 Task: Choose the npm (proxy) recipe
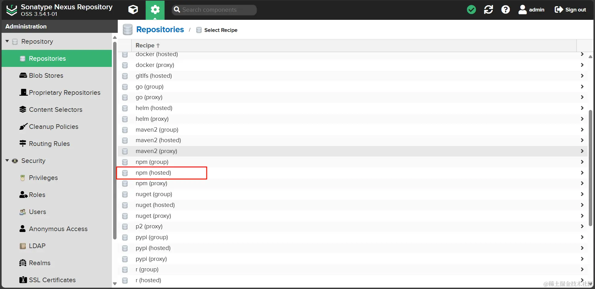click(353, 183)
